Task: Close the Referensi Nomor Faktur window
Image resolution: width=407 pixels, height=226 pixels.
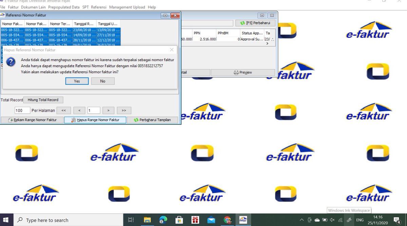Action: [175, 15]
